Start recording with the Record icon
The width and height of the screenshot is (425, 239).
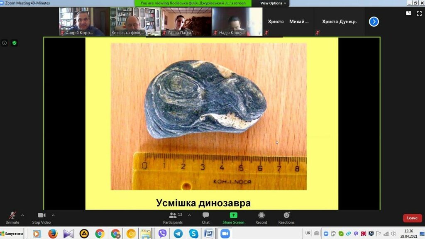pyautogui.click(x=261, y=217)
